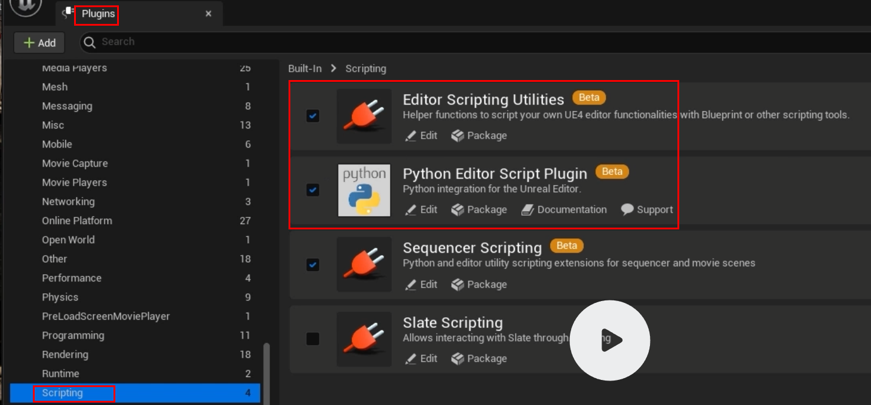The height and width of the screenshot is (405, 871).
Task: Click the Editor Scripting Utilities plug icon
Action: pyautogui.click(x=364, y=116)
